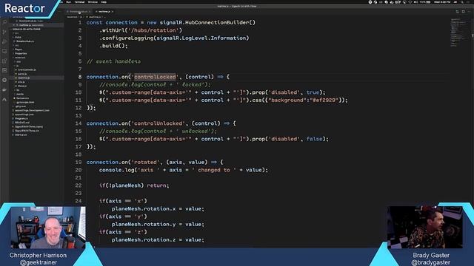Open the Window menu
The height and width of the screenshot is (266, 474).
tap(93, 1)
